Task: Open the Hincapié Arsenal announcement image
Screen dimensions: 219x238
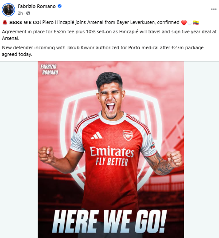Action: pyautogui.click(x=111, y=150)
